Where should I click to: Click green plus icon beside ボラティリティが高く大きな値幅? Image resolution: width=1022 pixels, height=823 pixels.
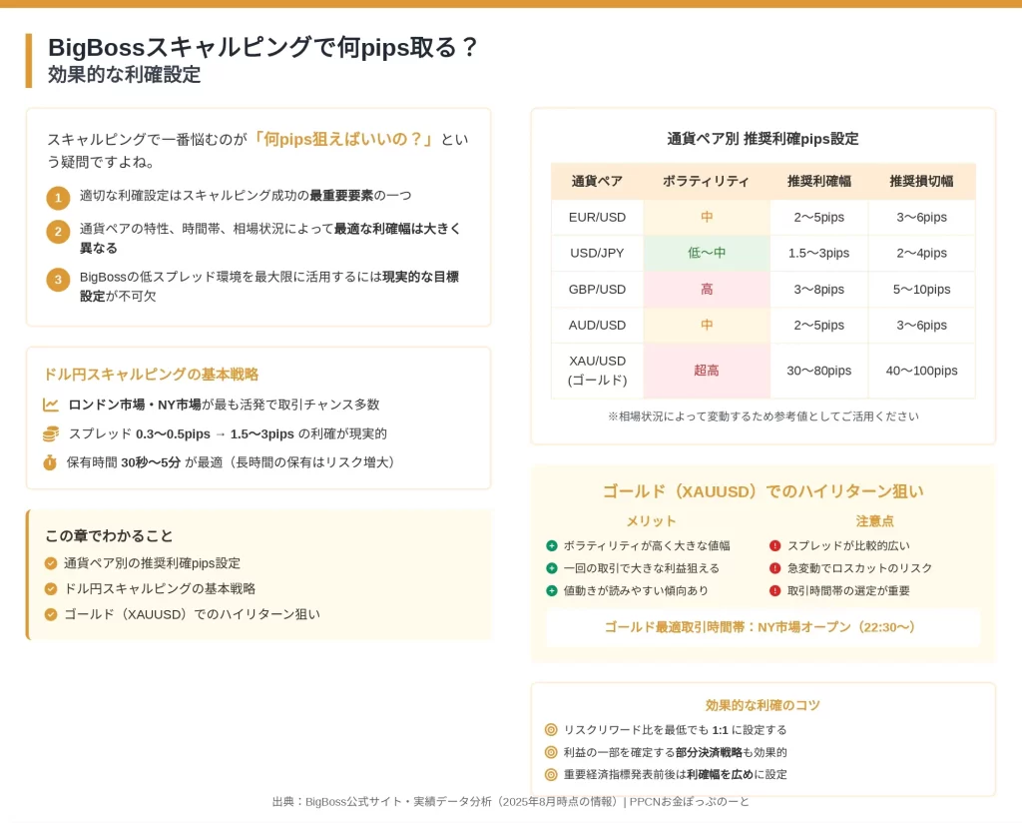(551, 546)
